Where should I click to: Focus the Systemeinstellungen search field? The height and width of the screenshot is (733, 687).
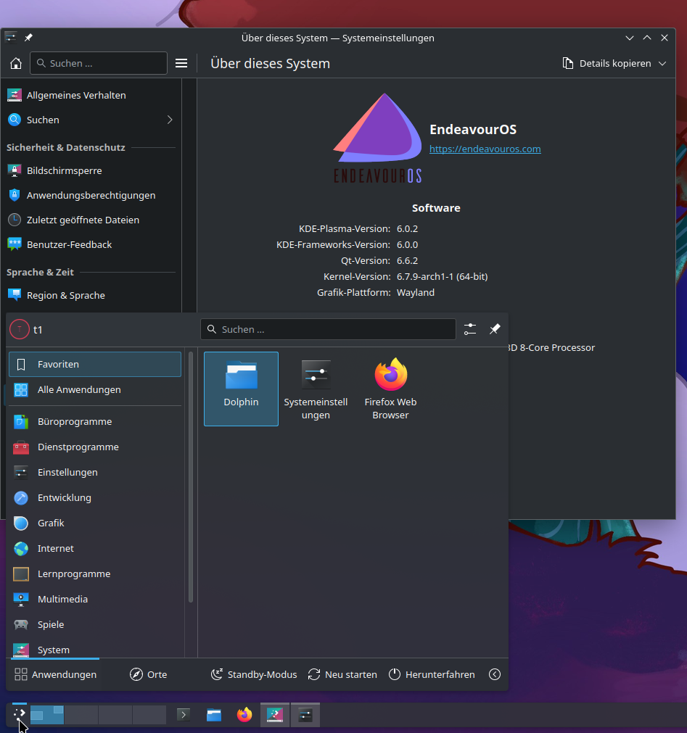pos(99,63)
